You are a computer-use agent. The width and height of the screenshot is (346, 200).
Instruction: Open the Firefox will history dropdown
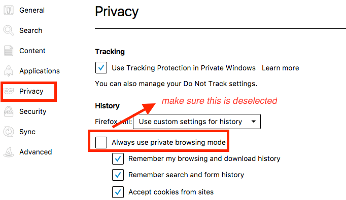[197, 122]
